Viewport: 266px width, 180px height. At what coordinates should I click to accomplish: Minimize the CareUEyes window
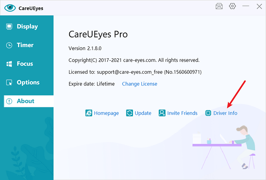click(246, 6)
